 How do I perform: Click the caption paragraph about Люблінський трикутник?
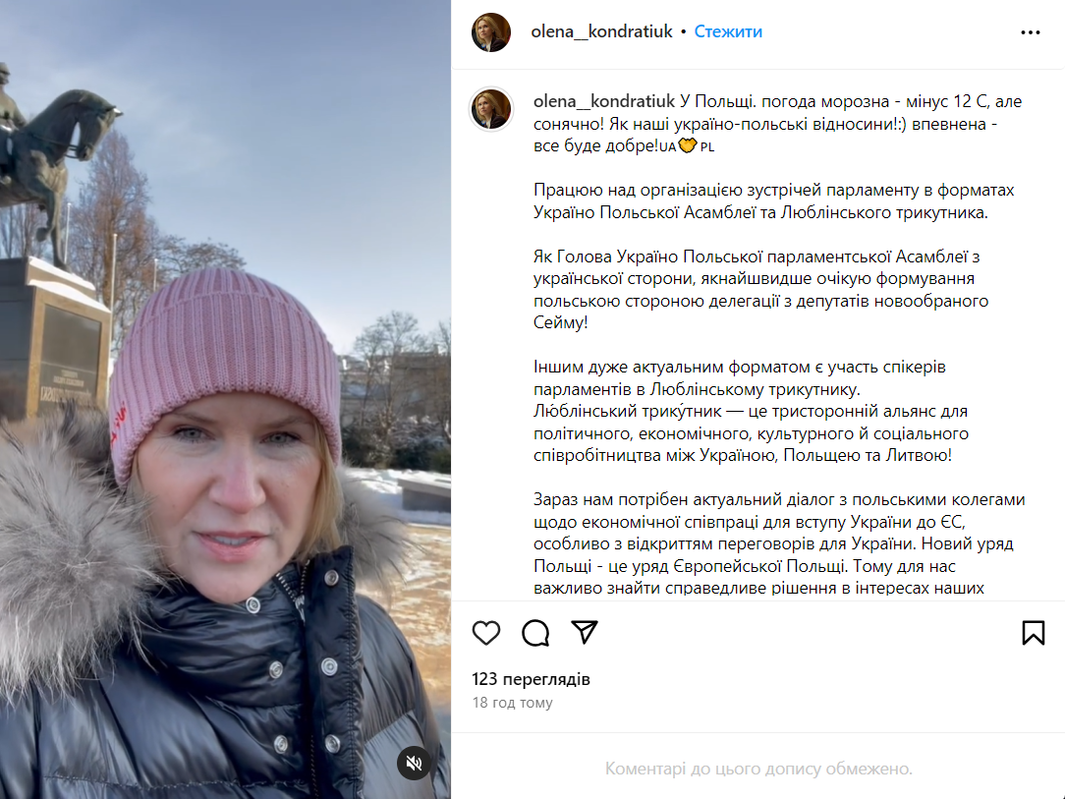tap(751, 411)
